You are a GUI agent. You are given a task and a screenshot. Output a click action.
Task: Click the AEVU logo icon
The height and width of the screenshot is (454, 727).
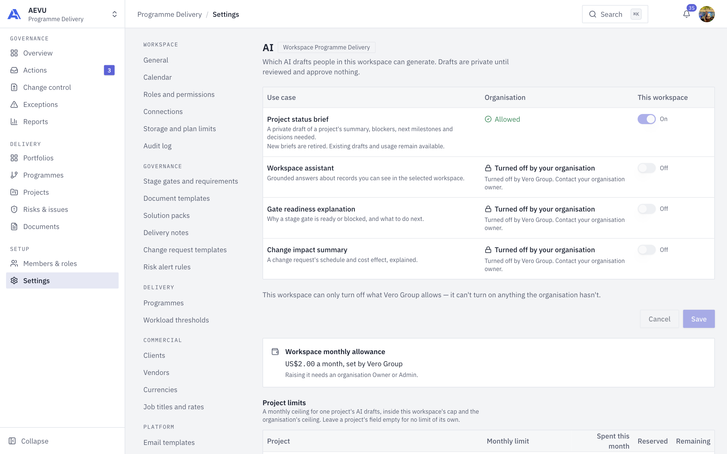14,14
